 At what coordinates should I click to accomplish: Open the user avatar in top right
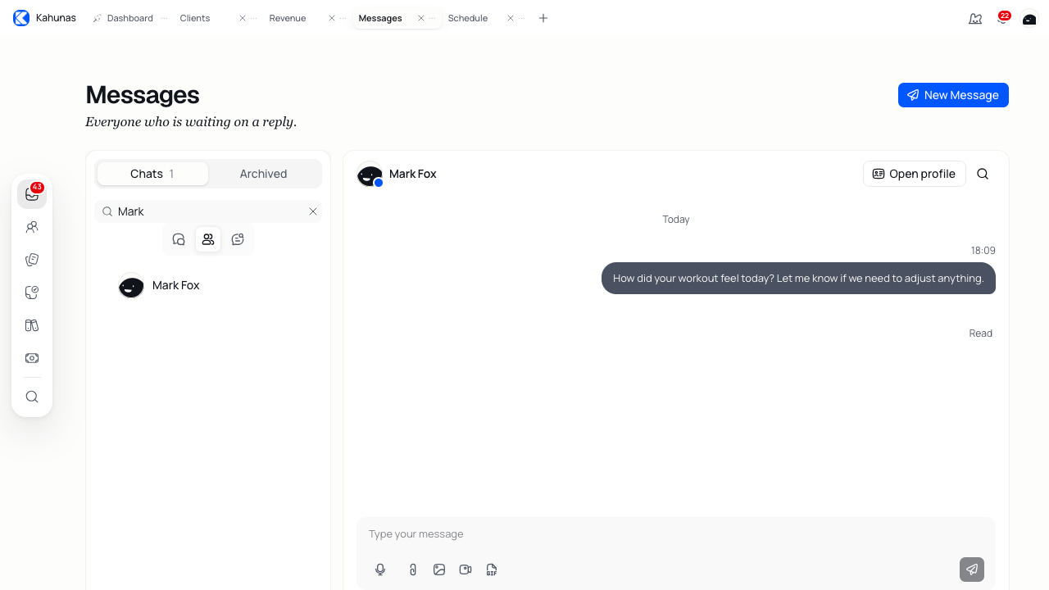1029,18
